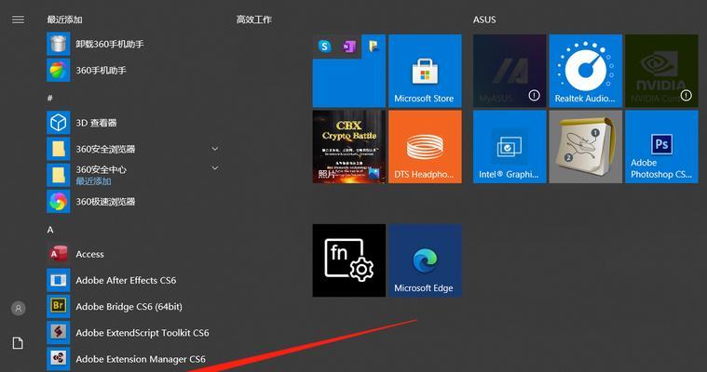Select the 3D 查看器 label

pyautogui.click(x=96, y=123)
